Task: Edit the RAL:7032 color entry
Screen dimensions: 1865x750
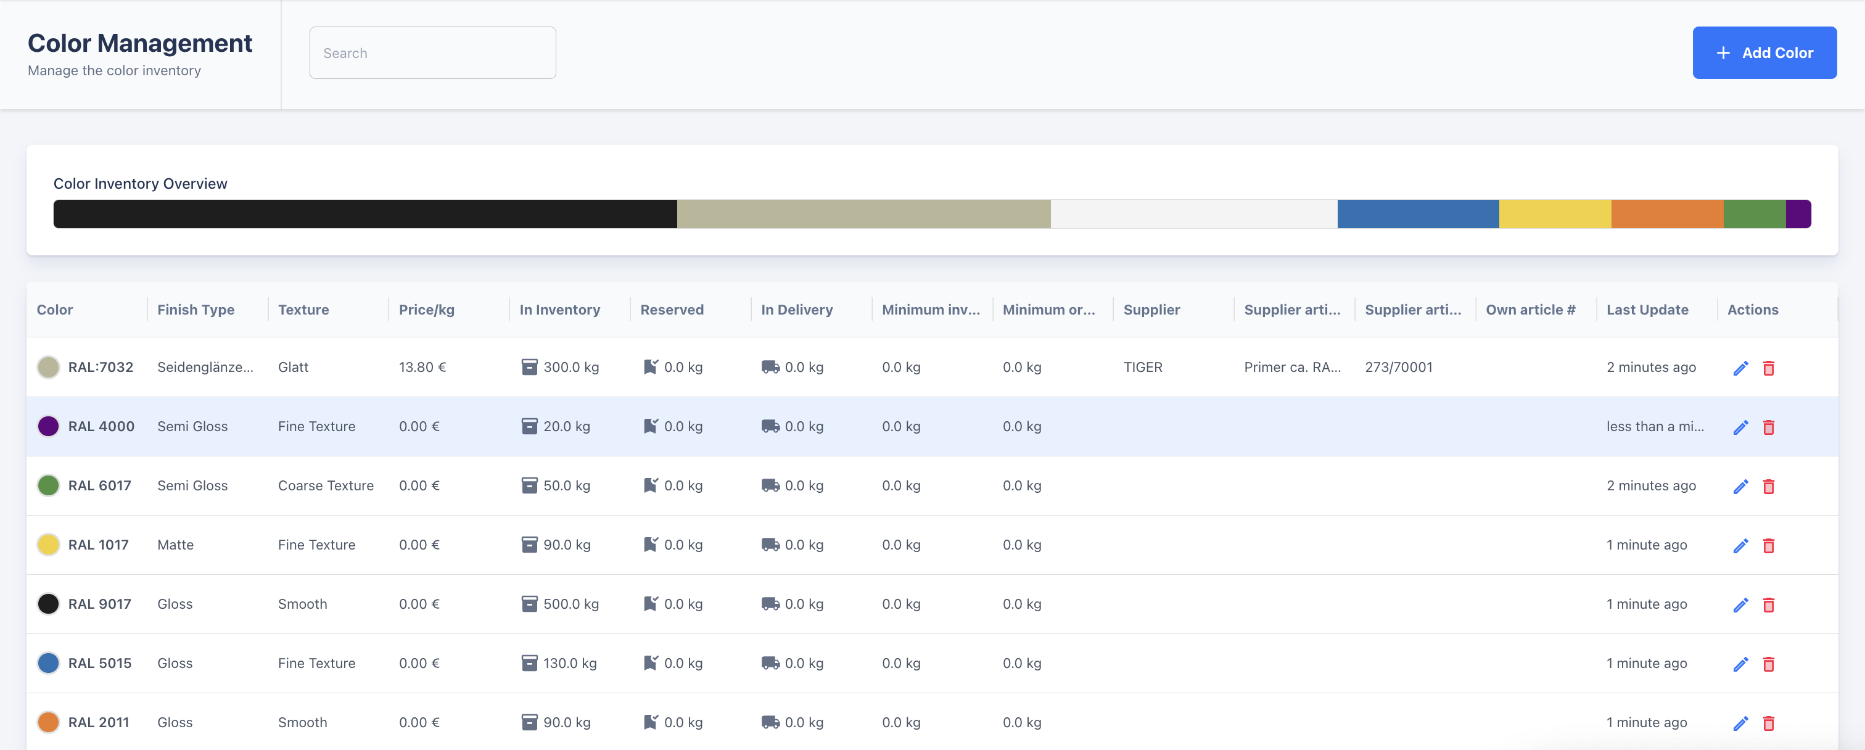Action: point(1740,368)
